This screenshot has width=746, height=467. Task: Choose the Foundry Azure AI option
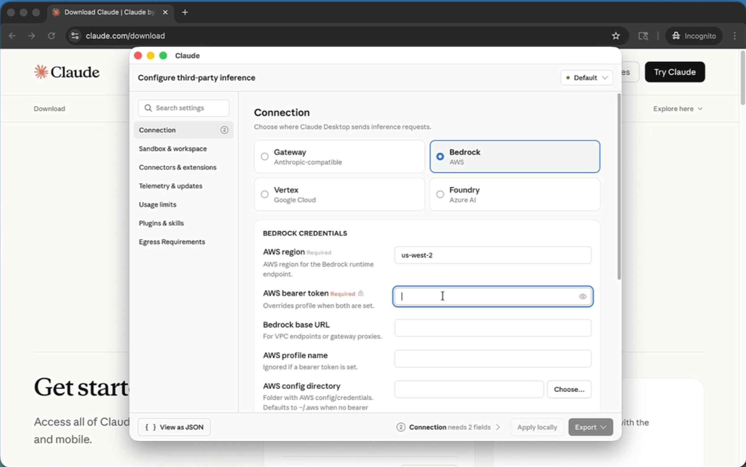[515, 195]
